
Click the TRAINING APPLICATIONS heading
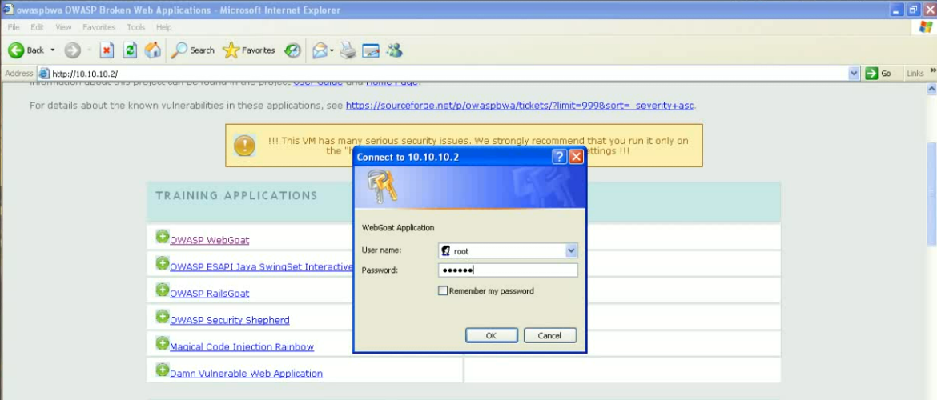pos(236,196)
